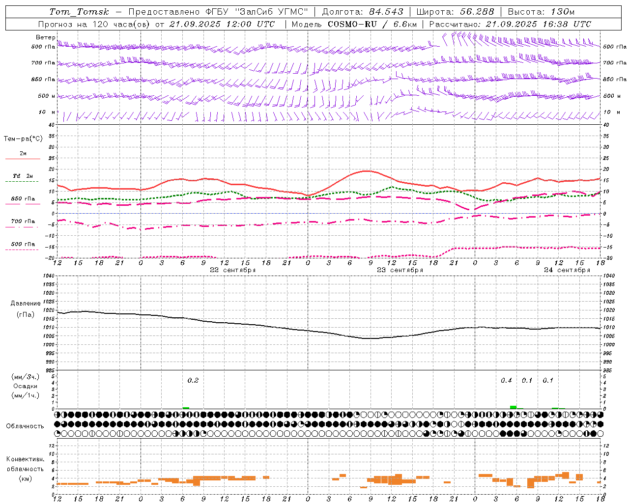Click the dashed sample under 500 гПа legend
Viewport: 629px width, 503px height.
click(x=22, y=250)
